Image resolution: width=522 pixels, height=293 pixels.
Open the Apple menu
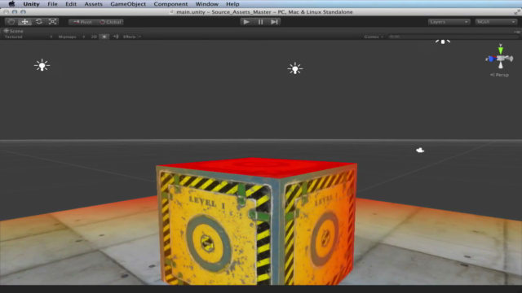11,4
